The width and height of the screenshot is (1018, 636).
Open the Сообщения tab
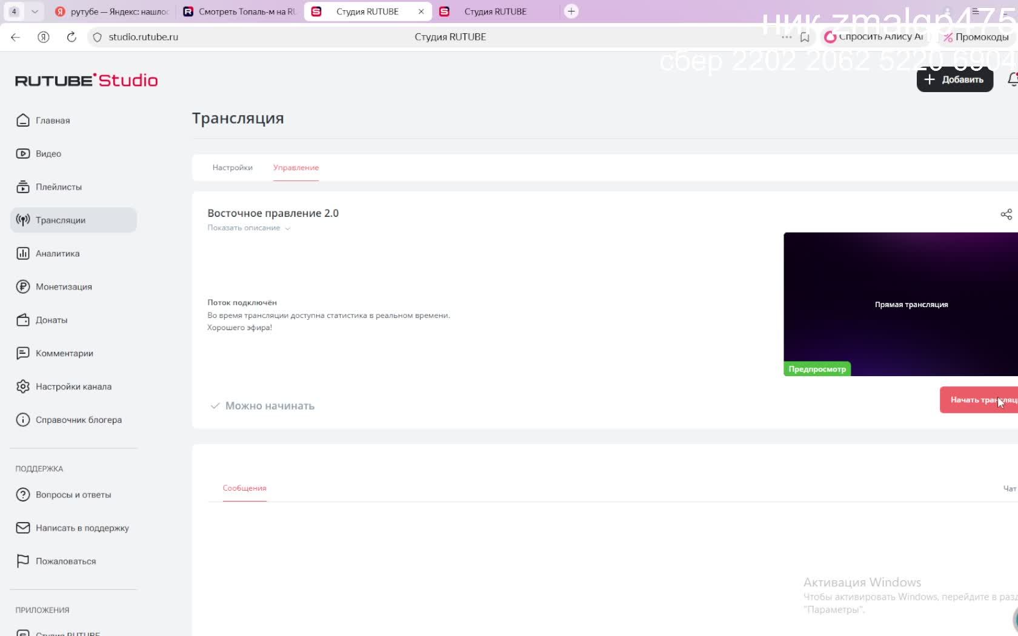click(x=244, y=488)
